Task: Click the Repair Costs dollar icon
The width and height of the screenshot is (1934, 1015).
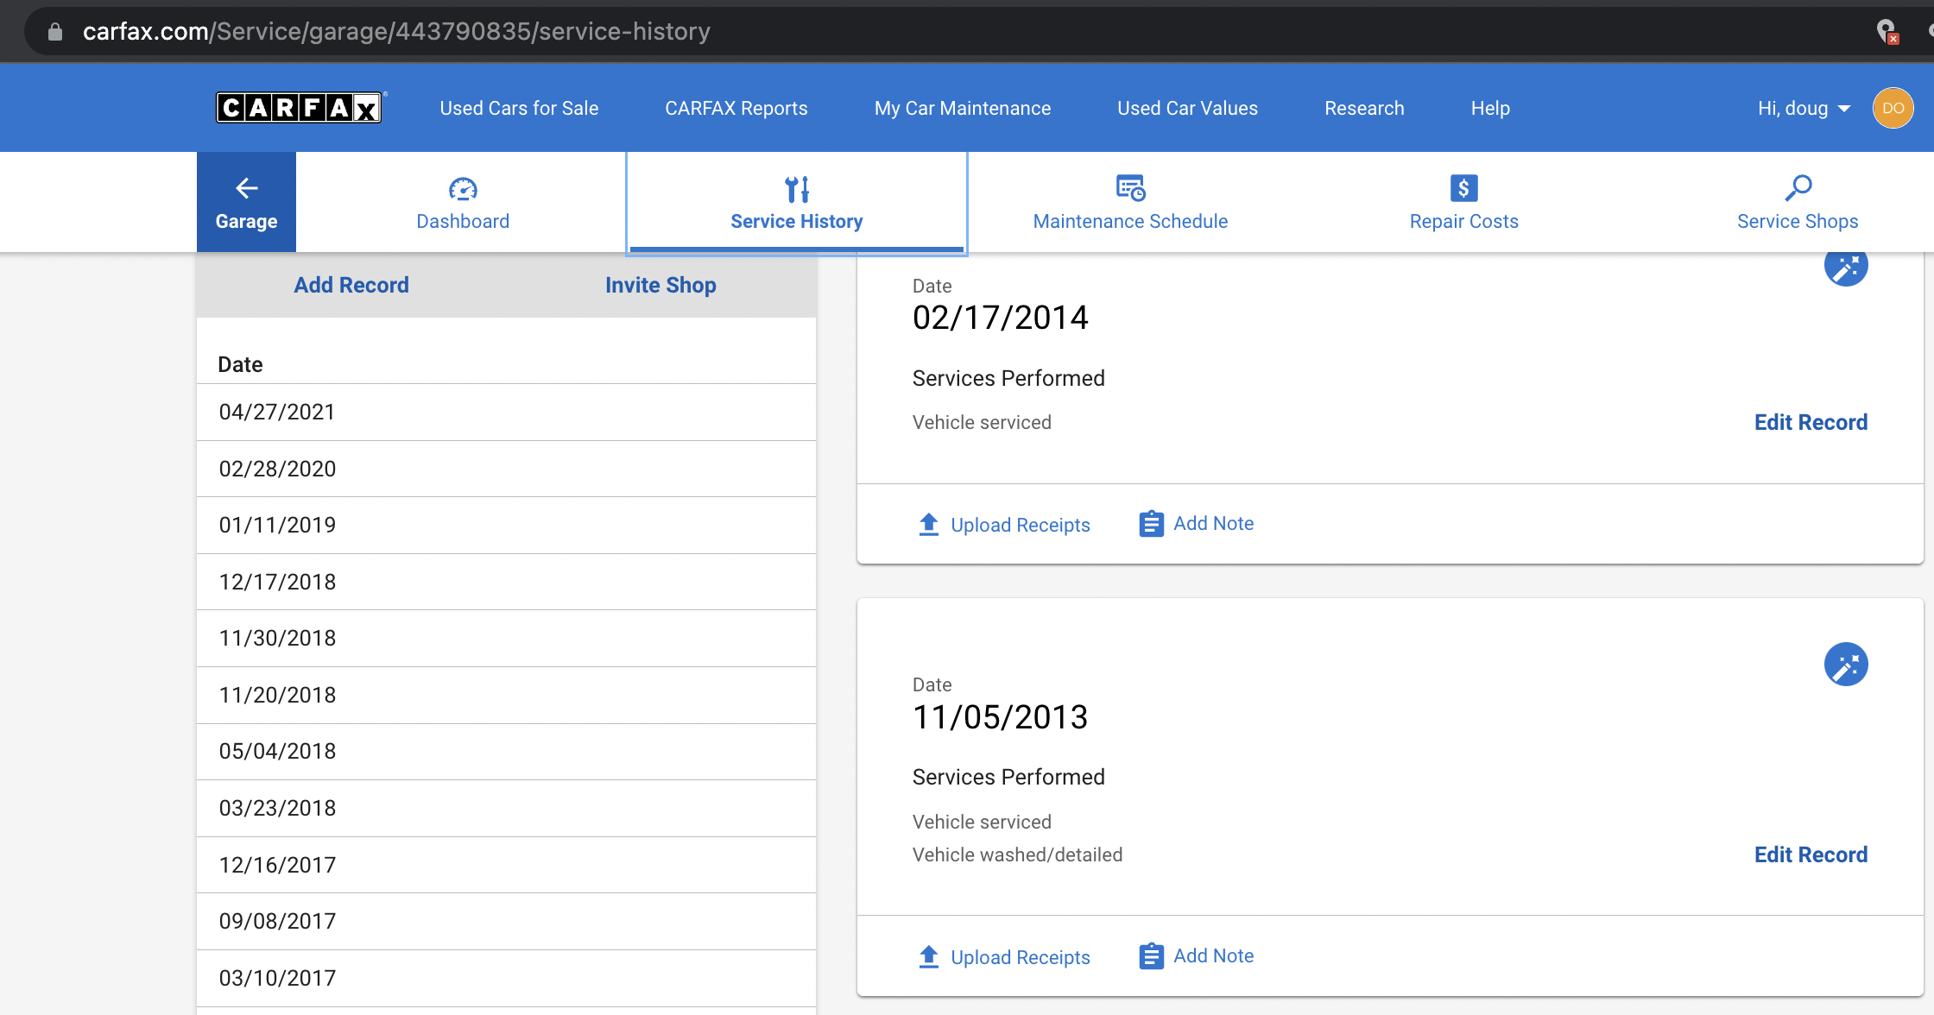Action: pyautogui.click(x=1463, y=187)
